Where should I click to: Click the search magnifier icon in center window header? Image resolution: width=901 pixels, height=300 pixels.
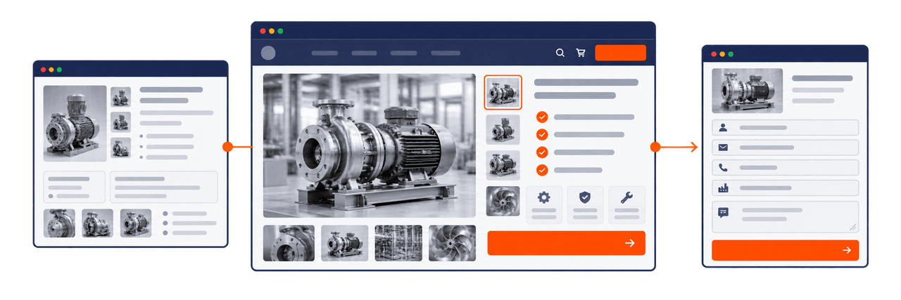point(560,53)
